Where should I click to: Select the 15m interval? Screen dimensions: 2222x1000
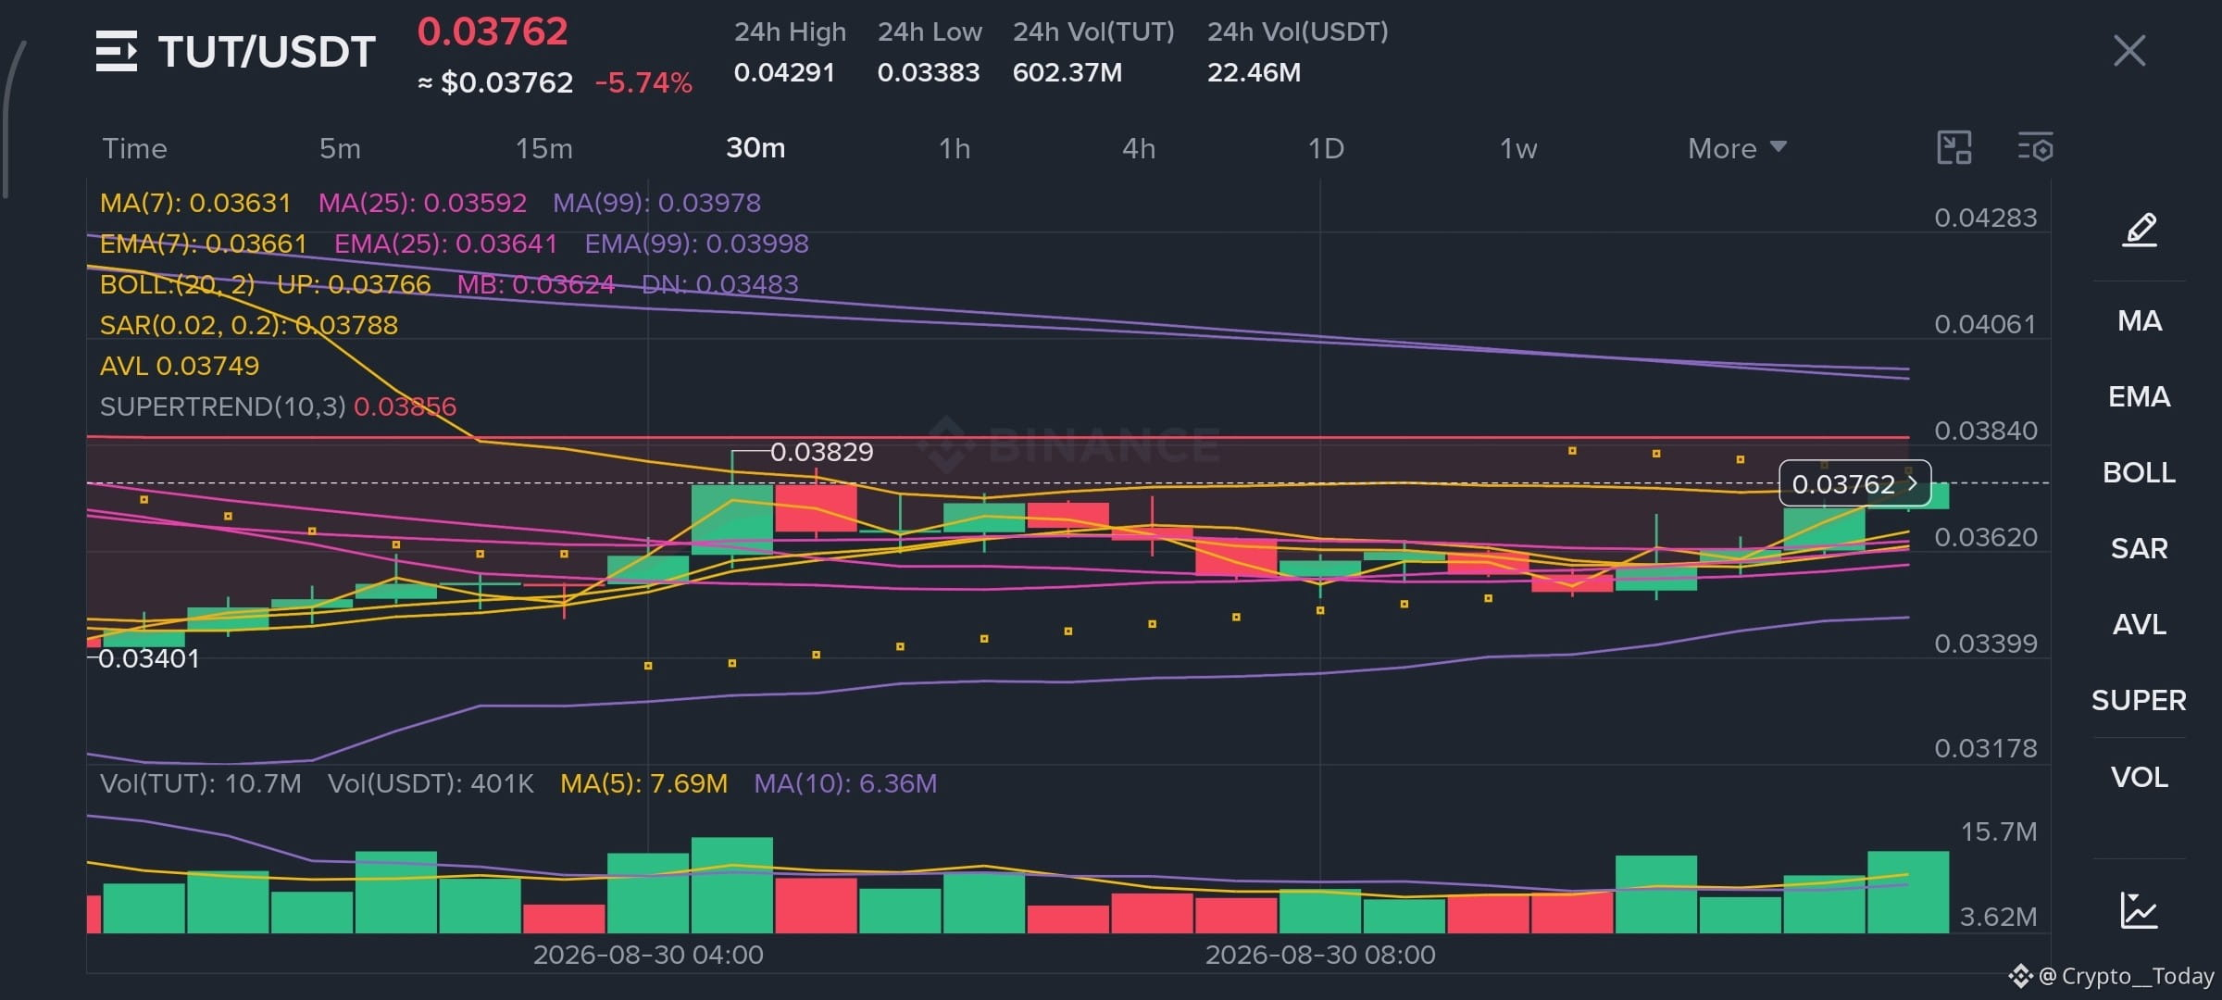coord(544,148)
